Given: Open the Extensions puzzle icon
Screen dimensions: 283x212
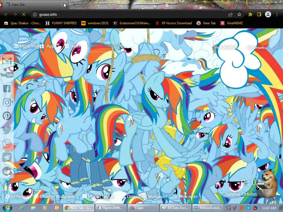Looking at the screenshot, I should coord(250,14).
